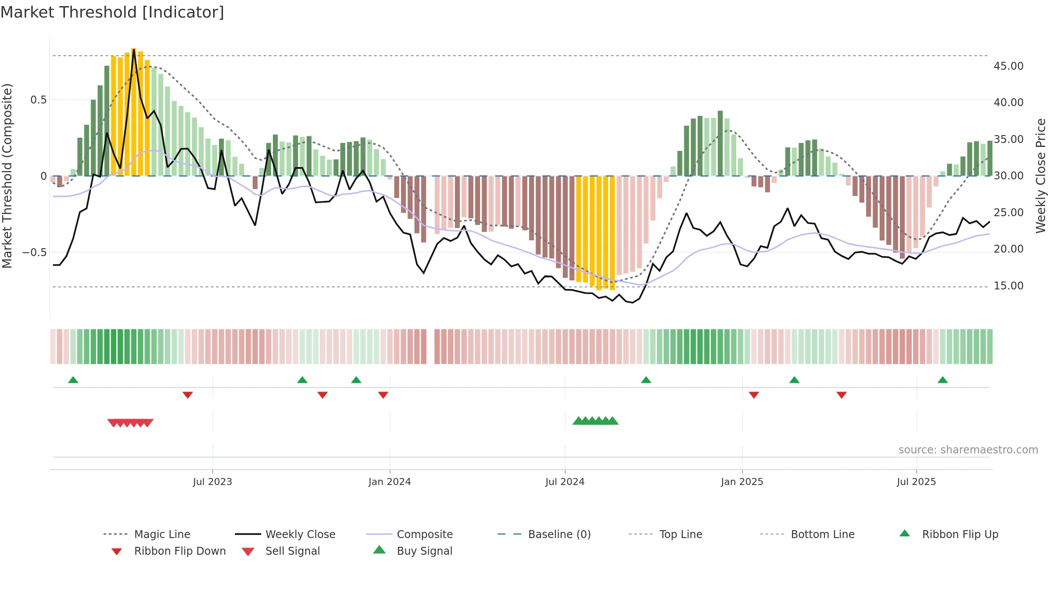Toggle the Weekly Close legend entry

click(x=285, y=534)
